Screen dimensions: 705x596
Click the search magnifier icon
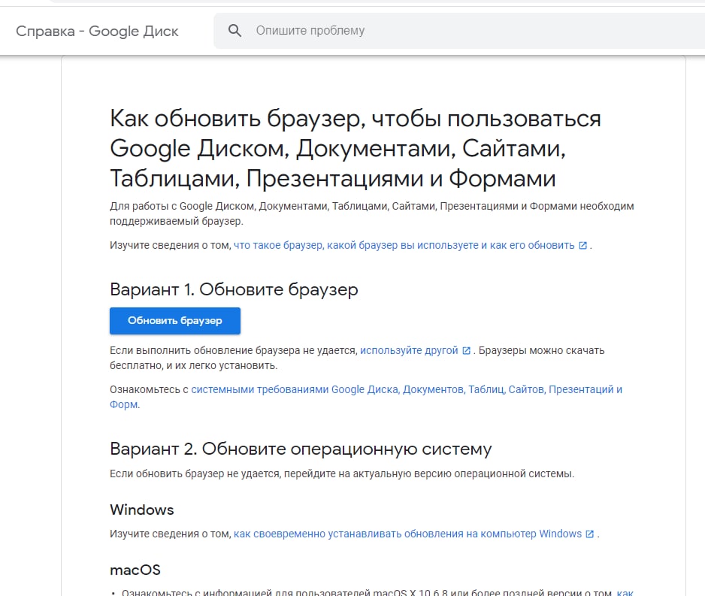click(x=234, y=31)
